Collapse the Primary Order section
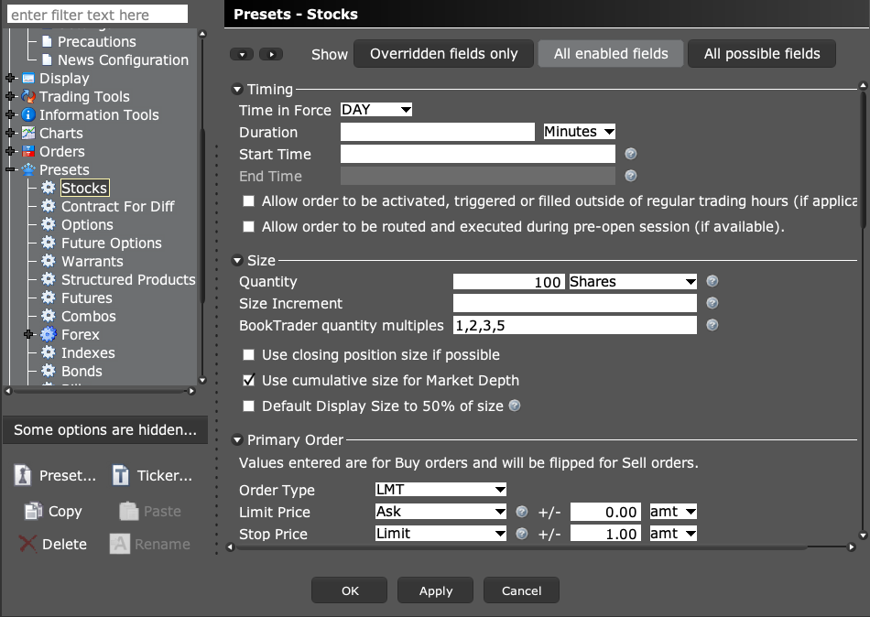 (x=237, y=440)
